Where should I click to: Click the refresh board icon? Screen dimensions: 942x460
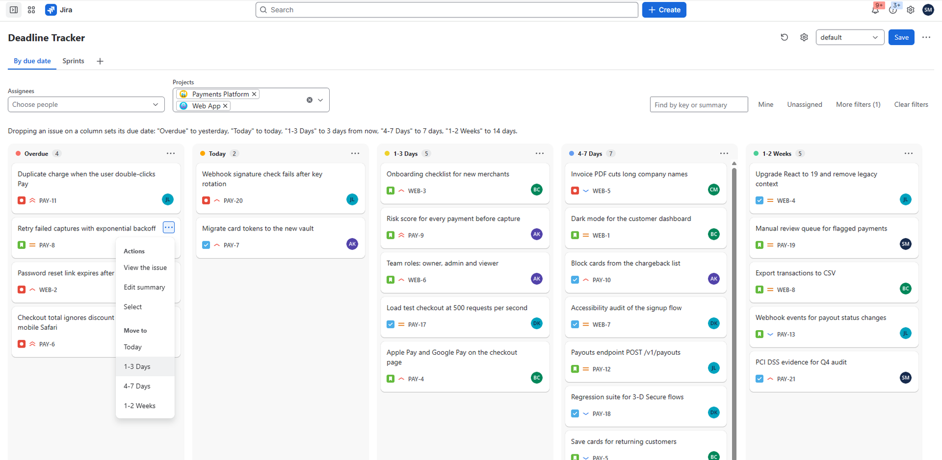pyautogui.click(x=784, y=37)
